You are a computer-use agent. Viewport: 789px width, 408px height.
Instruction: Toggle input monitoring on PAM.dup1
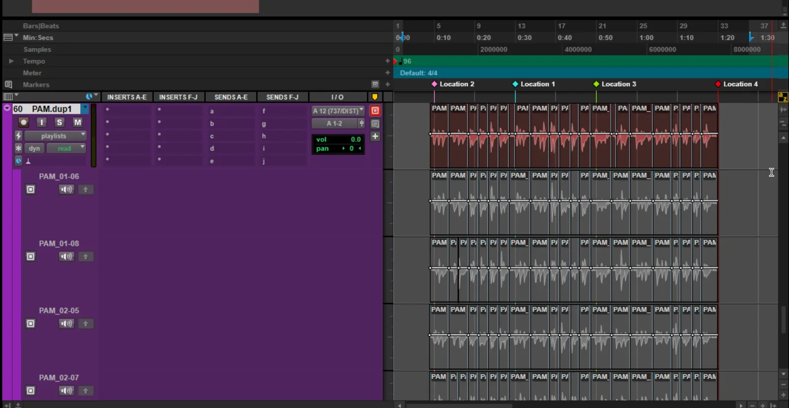click(41, 122)
